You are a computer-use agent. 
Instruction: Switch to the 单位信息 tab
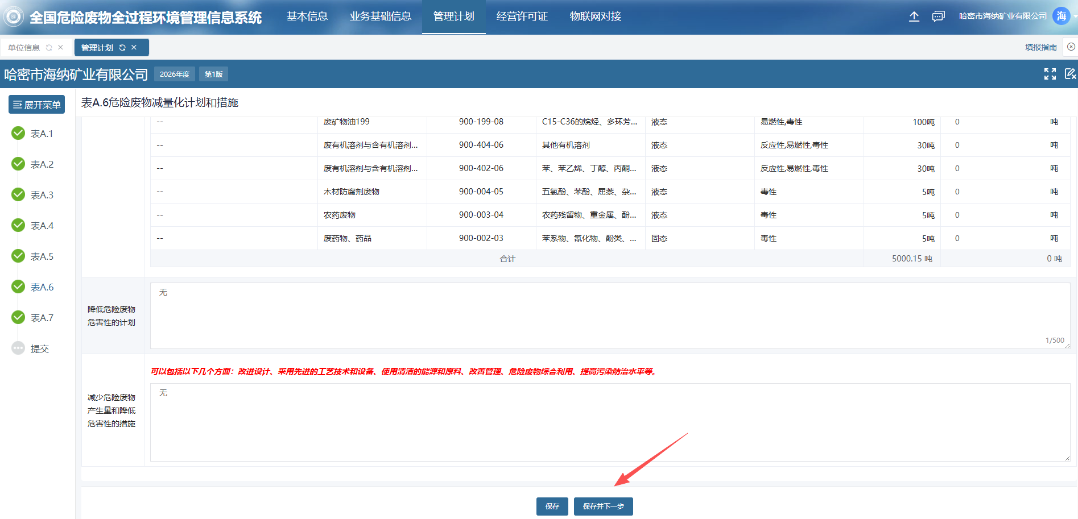[24, 48]
